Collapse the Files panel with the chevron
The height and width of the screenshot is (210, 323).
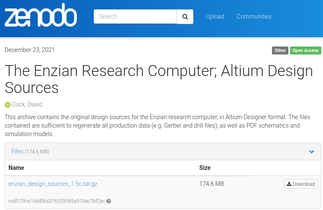312,152
